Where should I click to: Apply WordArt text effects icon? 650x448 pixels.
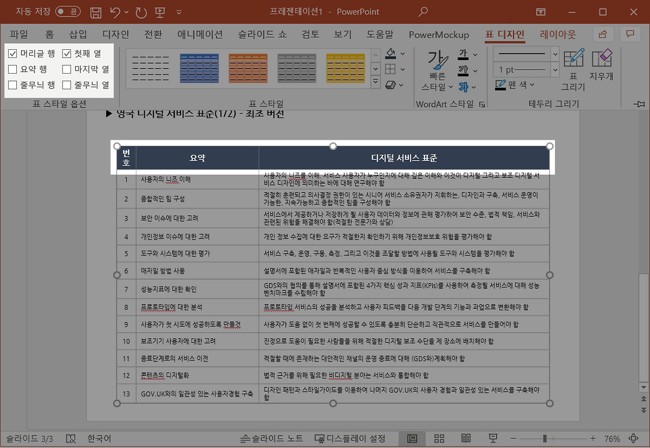tap(463, 86)
